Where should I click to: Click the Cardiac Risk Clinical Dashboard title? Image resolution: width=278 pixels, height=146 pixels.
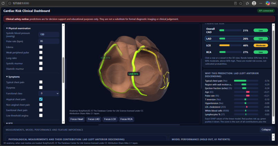pyautogui.click(x=27, y=11)
